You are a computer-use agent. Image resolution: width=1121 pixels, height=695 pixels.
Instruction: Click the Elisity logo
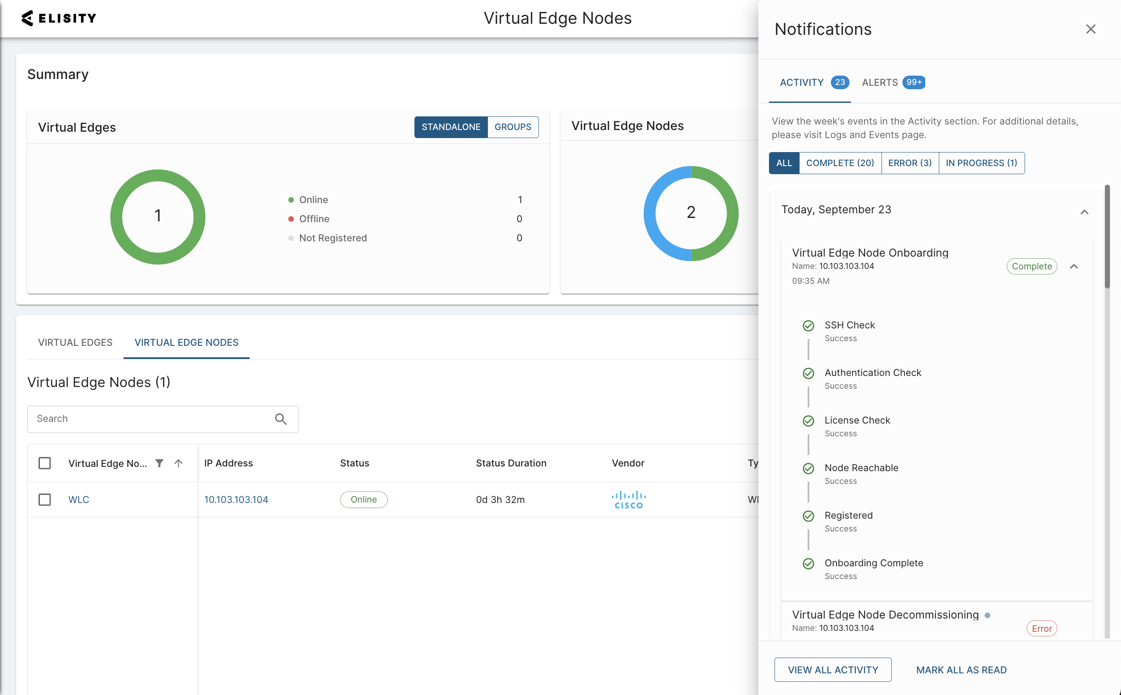click(x=59, y=18)
